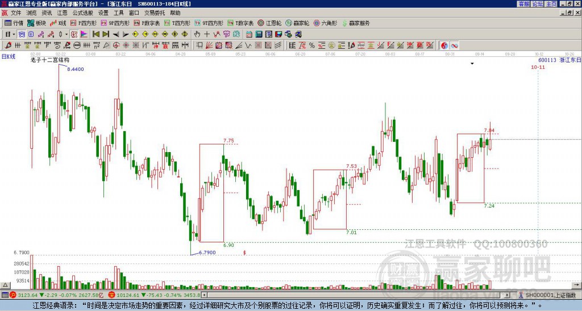582x311 pixels.
Task: Open the 江恩轮 tool
Action: coord(269,23)
